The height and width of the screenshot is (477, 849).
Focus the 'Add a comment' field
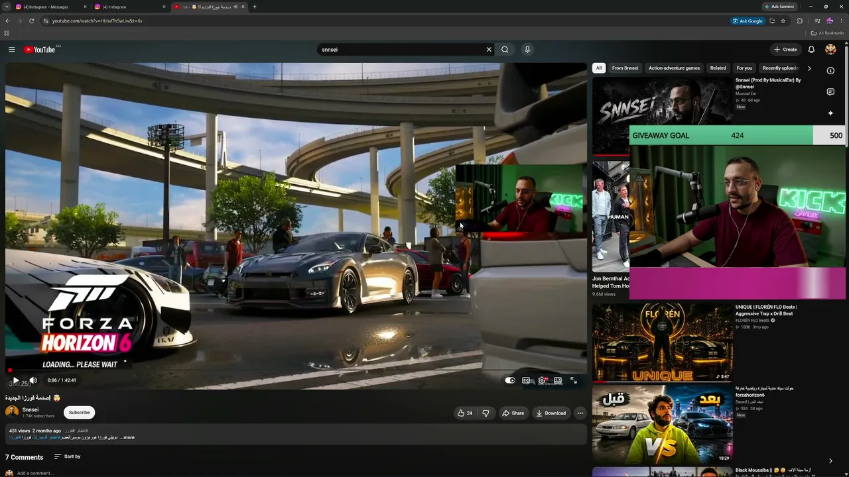coord(35,473)
